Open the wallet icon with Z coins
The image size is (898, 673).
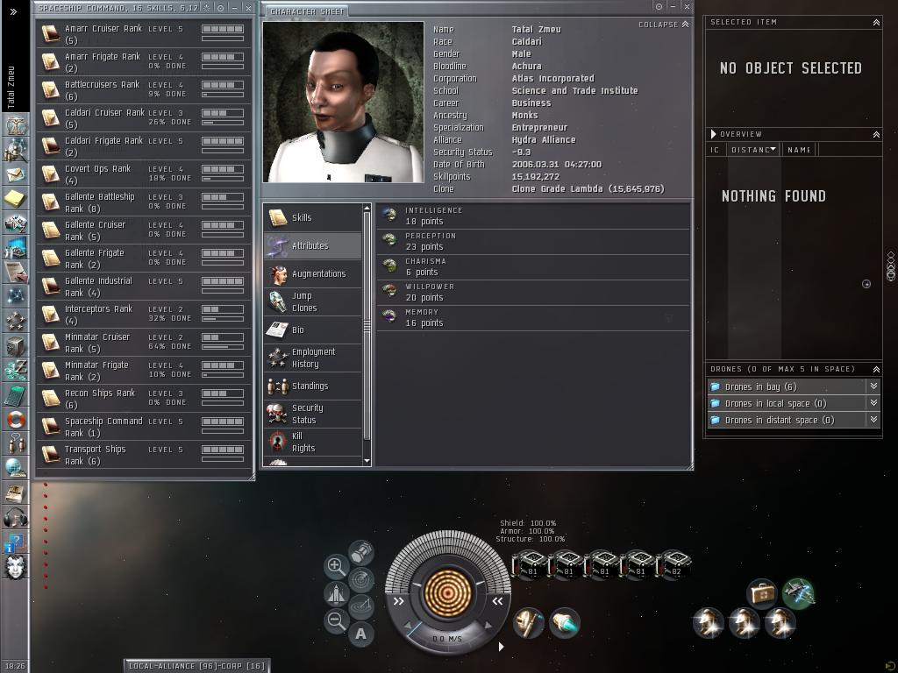(x=16, y=370)
